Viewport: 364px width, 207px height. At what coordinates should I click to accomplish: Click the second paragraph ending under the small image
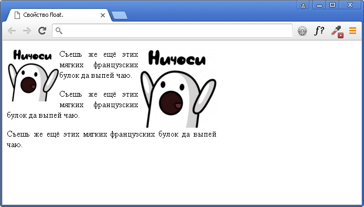72,105
